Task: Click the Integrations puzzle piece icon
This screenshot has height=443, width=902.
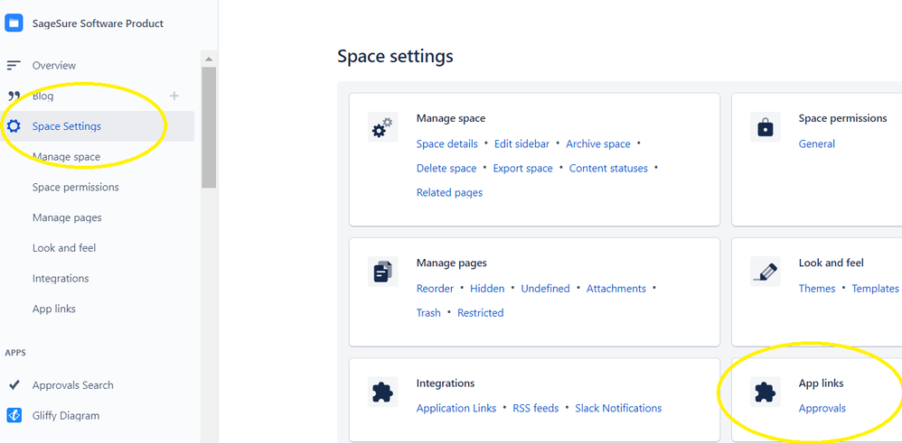Action: pyautogui.click(x=382, y=392)
